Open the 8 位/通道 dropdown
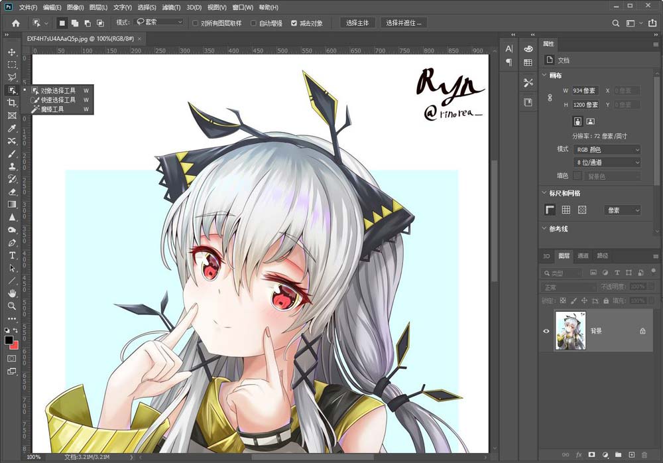Image resolution: width=663 pixels, height=463 pixels. pos(607,162)
